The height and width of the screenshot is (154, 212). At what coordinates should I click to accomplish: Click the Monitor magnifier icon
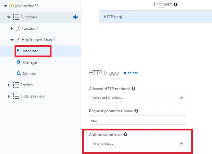coord(19,74)
